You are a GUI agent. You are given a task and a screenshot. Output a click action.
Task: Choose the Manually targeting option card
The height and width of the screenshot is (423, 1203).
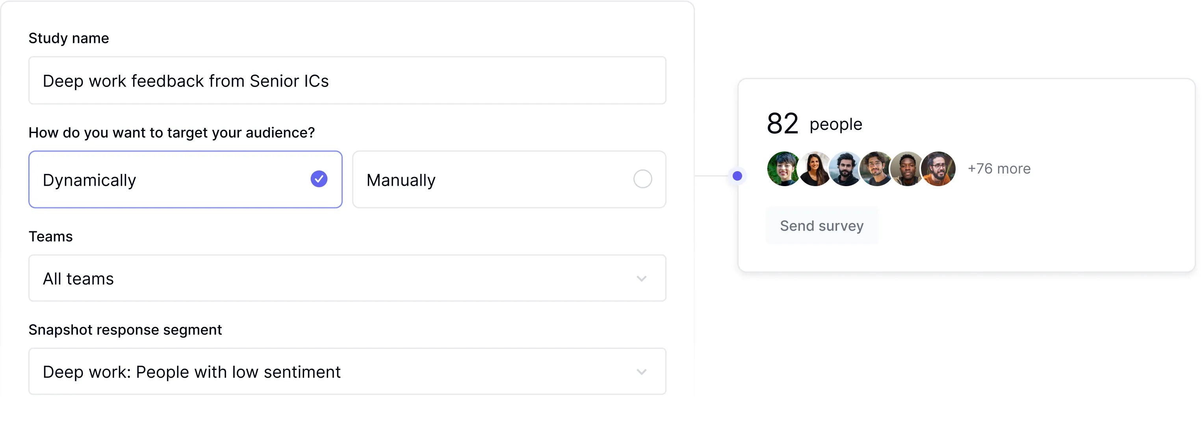pyautogui.click(x=509, y=179)
